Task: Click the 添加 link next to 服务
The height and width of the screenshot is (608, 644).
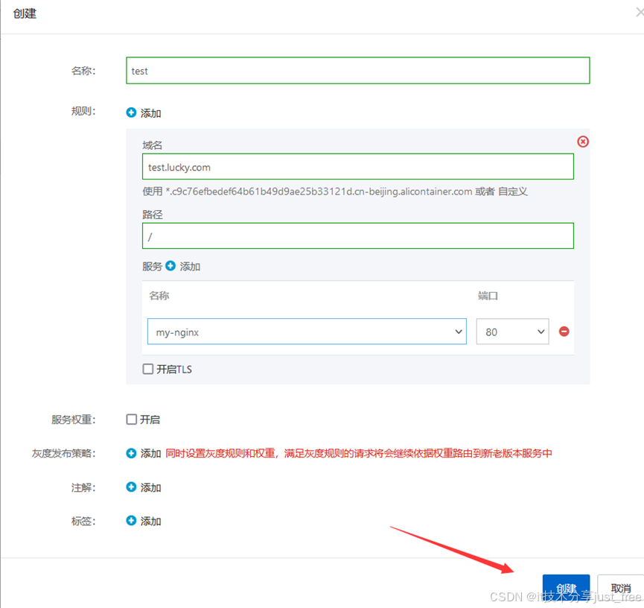Action: pos(190,267)
